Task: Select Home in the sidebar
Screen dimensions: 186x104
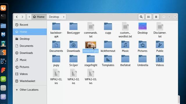Action: click(x=30, y=32)
